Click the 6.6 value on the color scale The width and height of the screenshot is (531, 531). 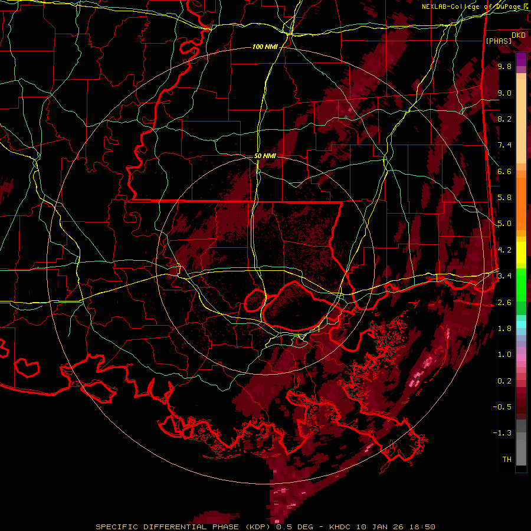click(504, 172)
